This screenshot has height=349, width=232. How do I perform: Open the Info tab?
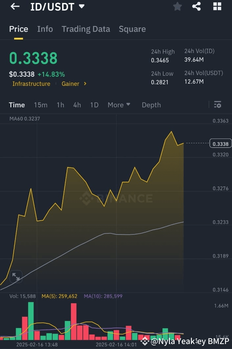point(45,29)
